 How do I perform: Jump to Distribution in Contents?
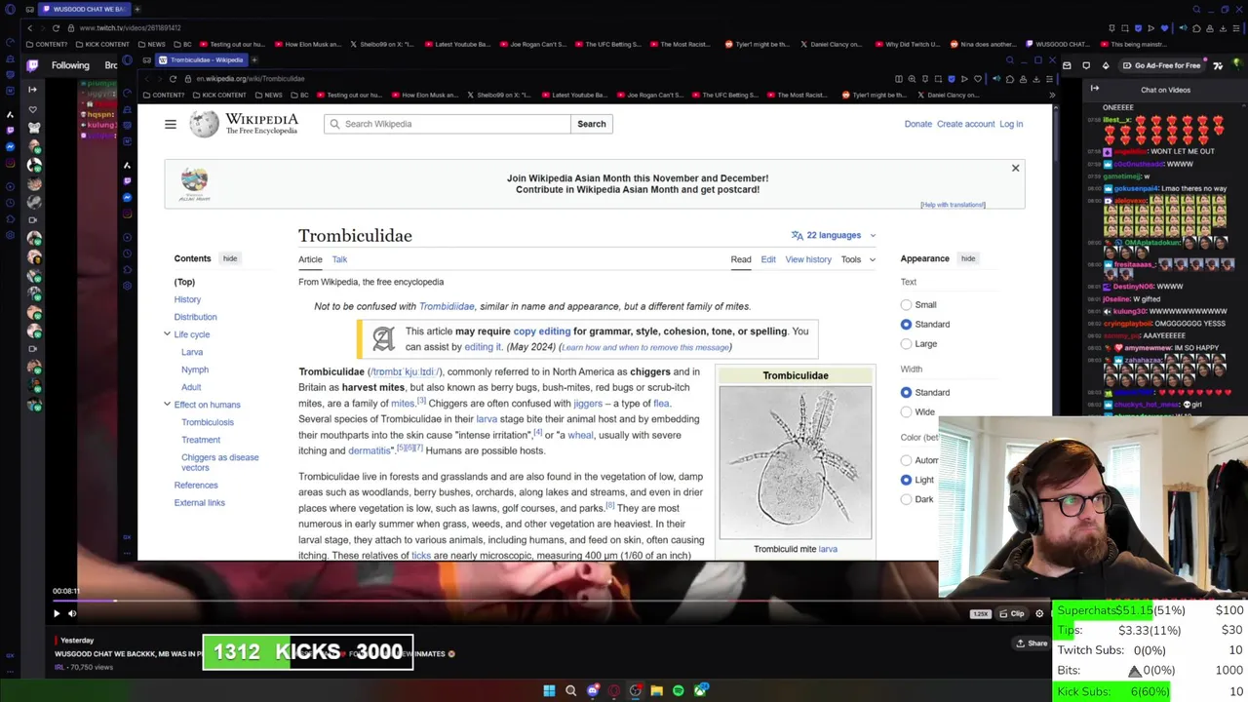pyautogui.click(x=195, y=317)
